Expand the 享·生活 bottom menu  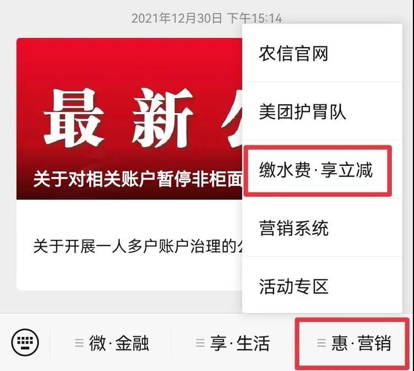[232, 343]
